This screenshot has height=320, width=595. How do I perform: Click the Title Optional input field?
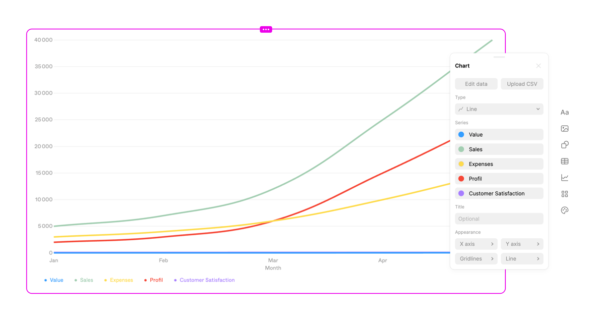tap(499, 218)
